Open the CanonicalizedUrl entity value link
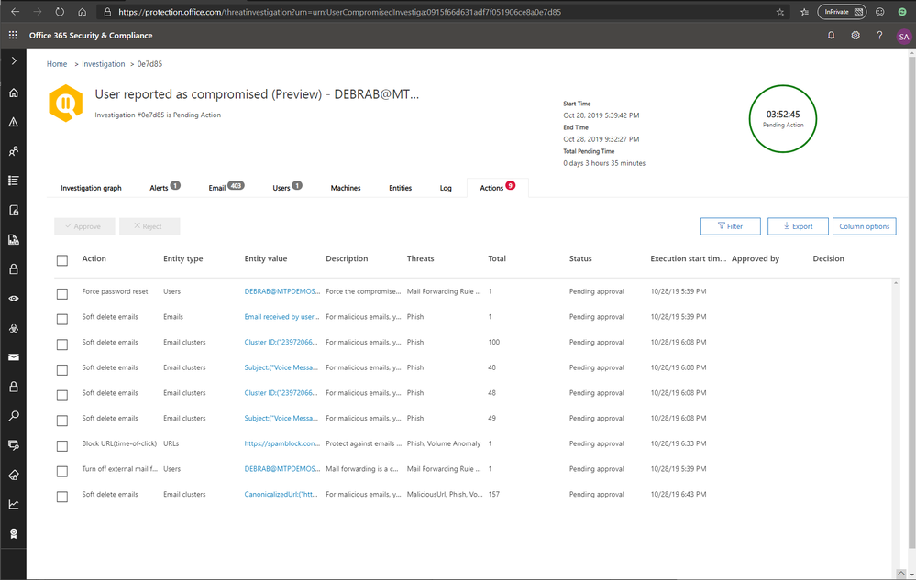 click(x=281, y=494)
